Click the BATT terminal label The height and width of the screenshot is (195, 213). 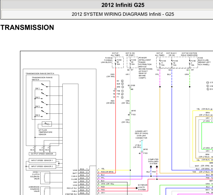tap(75, 173)
